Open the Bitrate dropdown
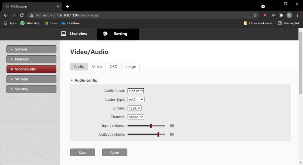This screenshot has height=165, width=303. (135, 108)
